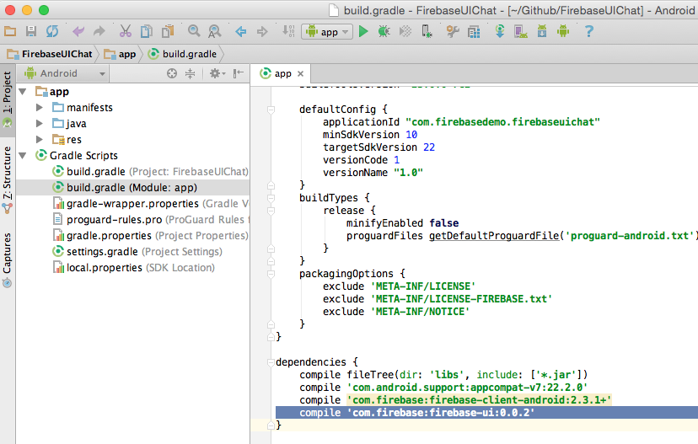
Task: Click the app breadcrumb in the navigation bar
Action: click(120, 54)
